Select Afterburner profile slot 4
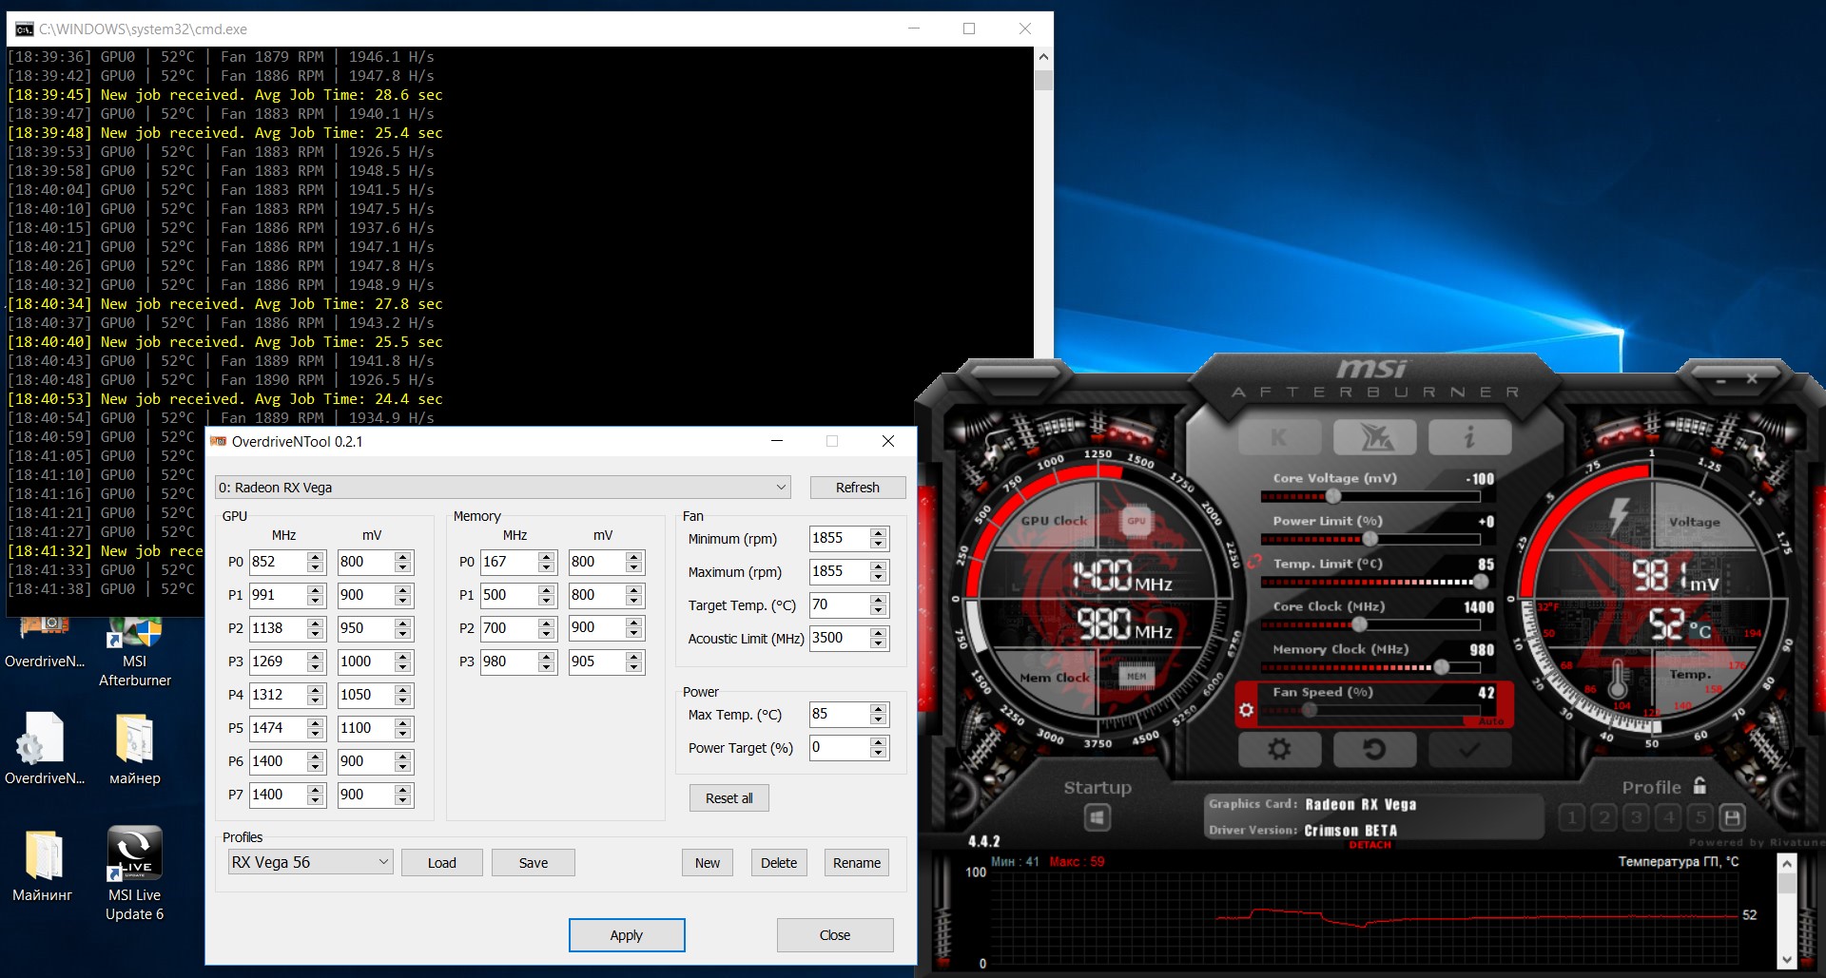Viewport: 1826px width, 978px height. [1669, 817]
